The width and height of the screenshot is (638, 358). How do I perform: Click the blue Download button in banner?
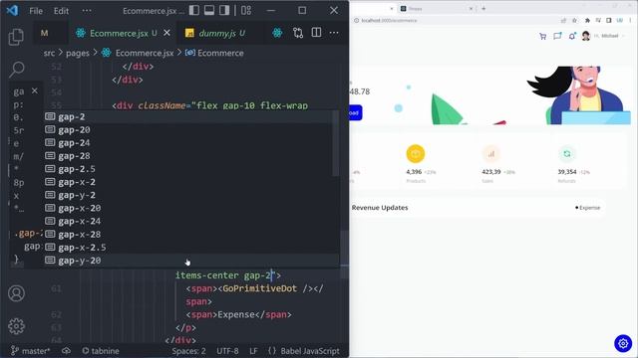click(x=355, y=112)
